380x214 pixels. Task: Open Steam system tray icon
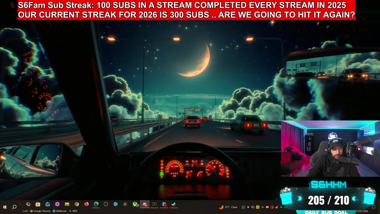point(276,207)
